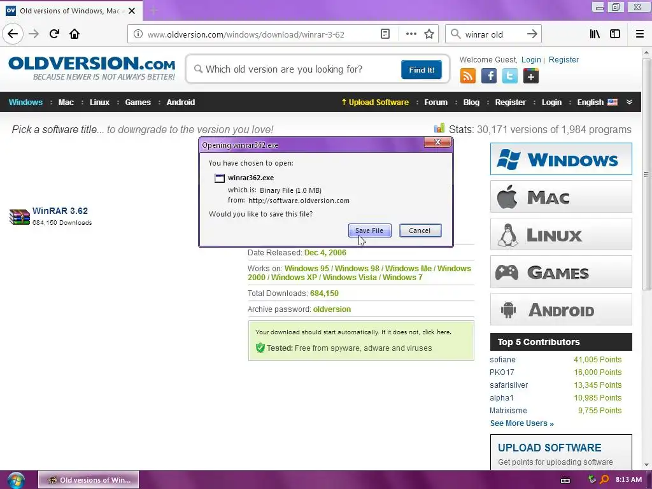The width and height of the screenshot is (652, 489).
Task: Close the Old versions of Windows tab
Action: (132, 11)
